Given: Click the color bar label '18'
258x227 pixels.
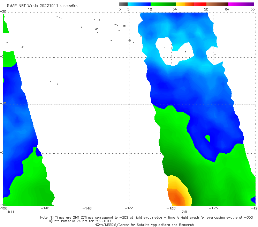Looking at the screenshot, I should click(150, 9).
